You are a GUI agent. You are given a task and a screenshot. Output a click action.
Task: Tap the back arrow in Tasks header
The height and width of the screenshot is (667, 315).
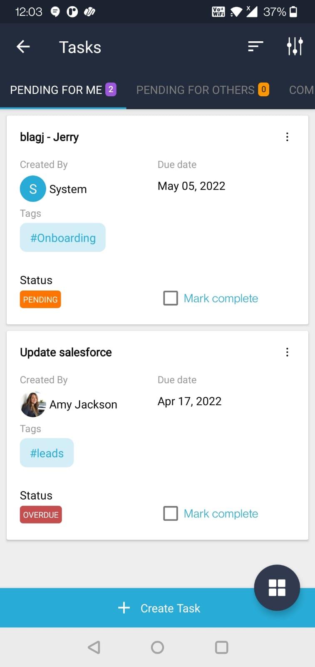tap(23, 47)
